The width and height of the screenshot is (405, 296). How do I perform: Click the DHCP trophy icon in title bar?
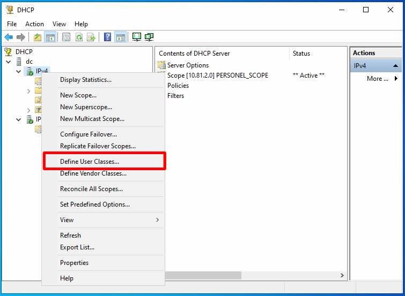(10, 10)
